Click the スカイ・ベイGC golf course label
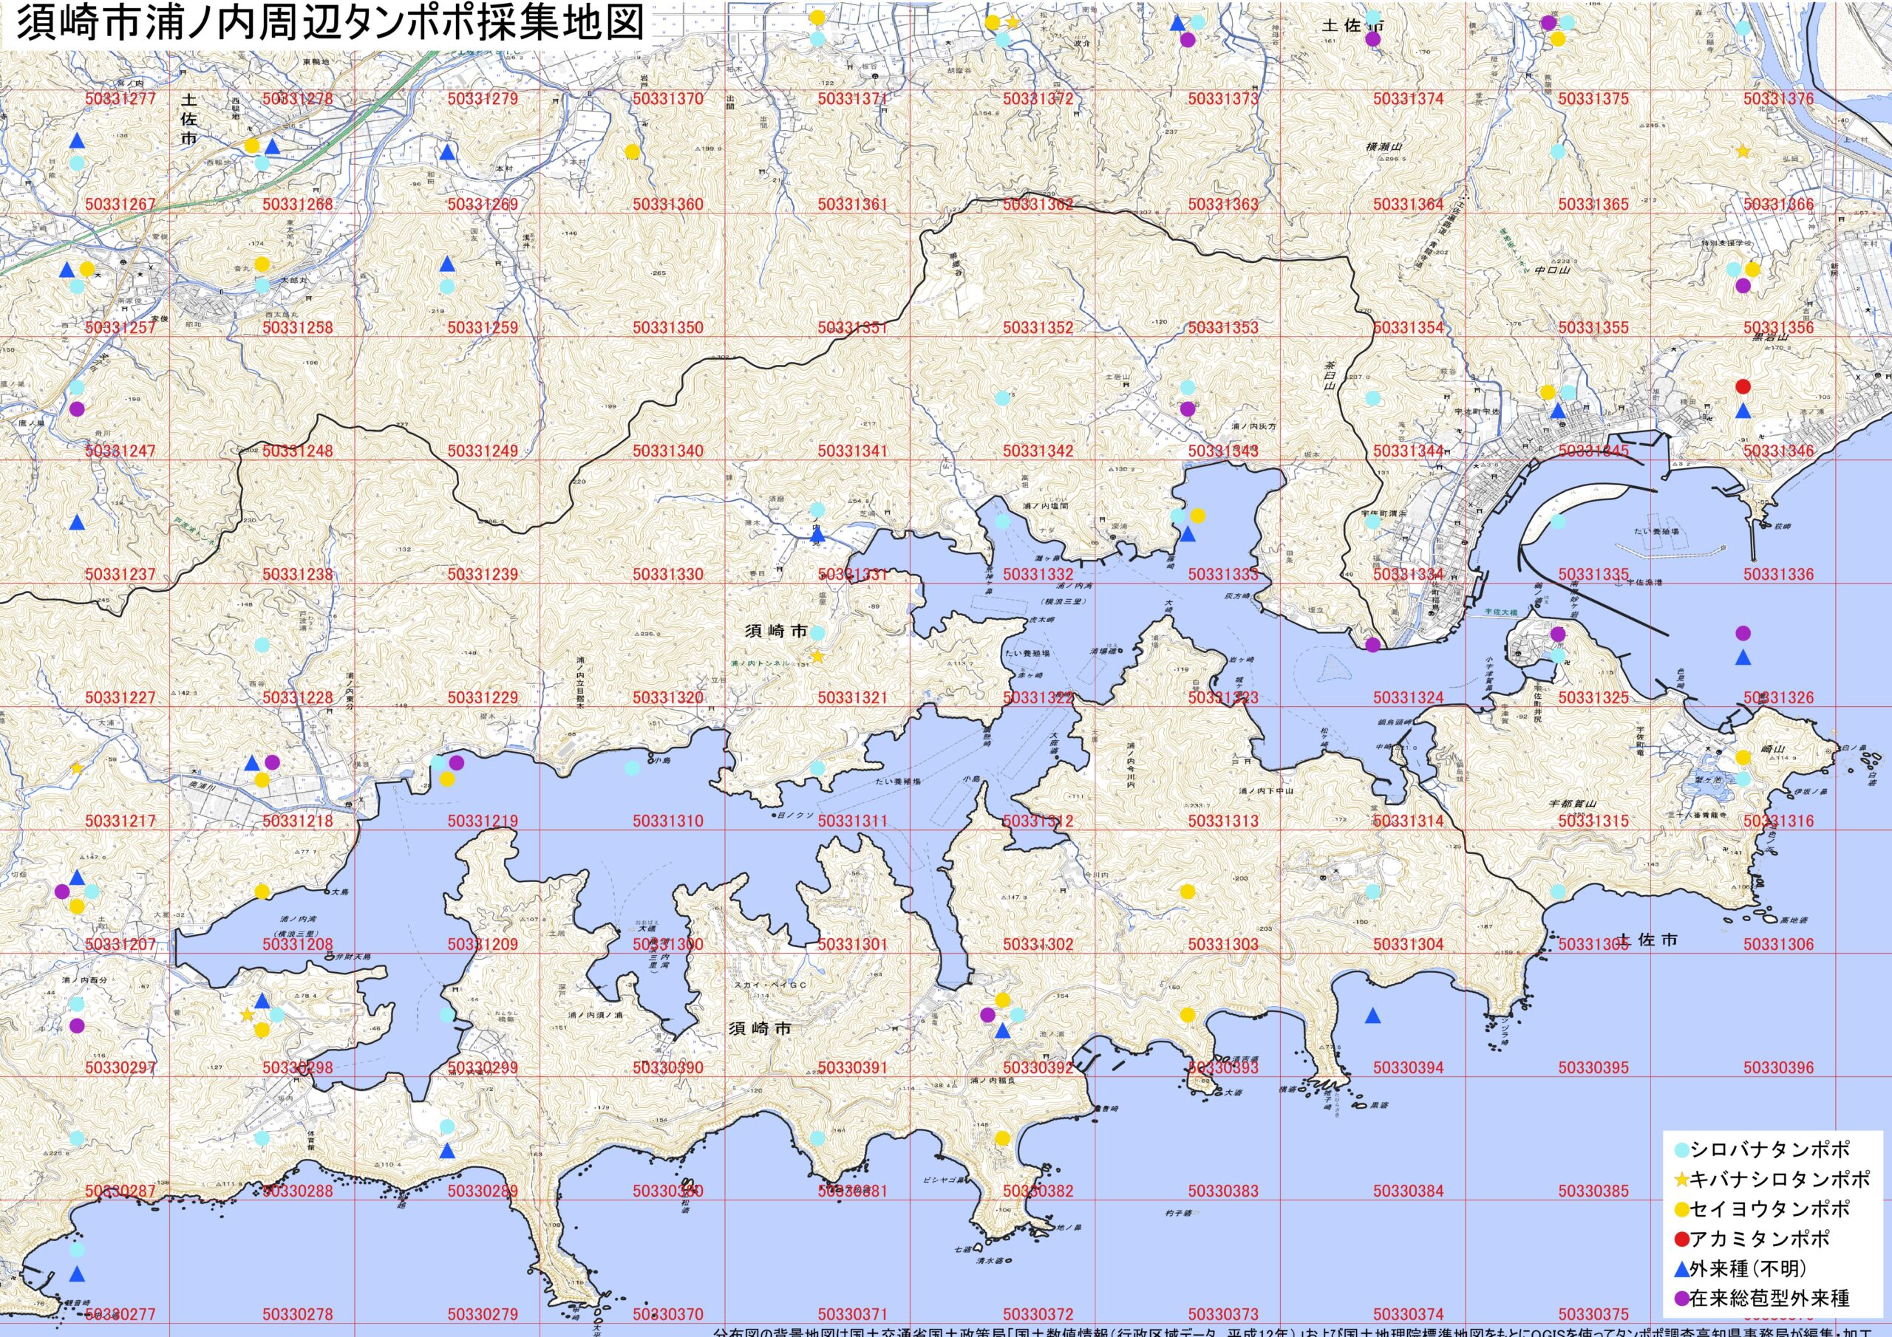This screenshot has width=1892, height=1337. (772, 985)
